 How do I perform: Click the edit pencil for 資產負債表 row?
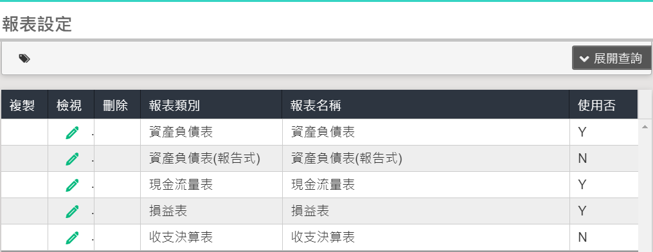(72, 133)
